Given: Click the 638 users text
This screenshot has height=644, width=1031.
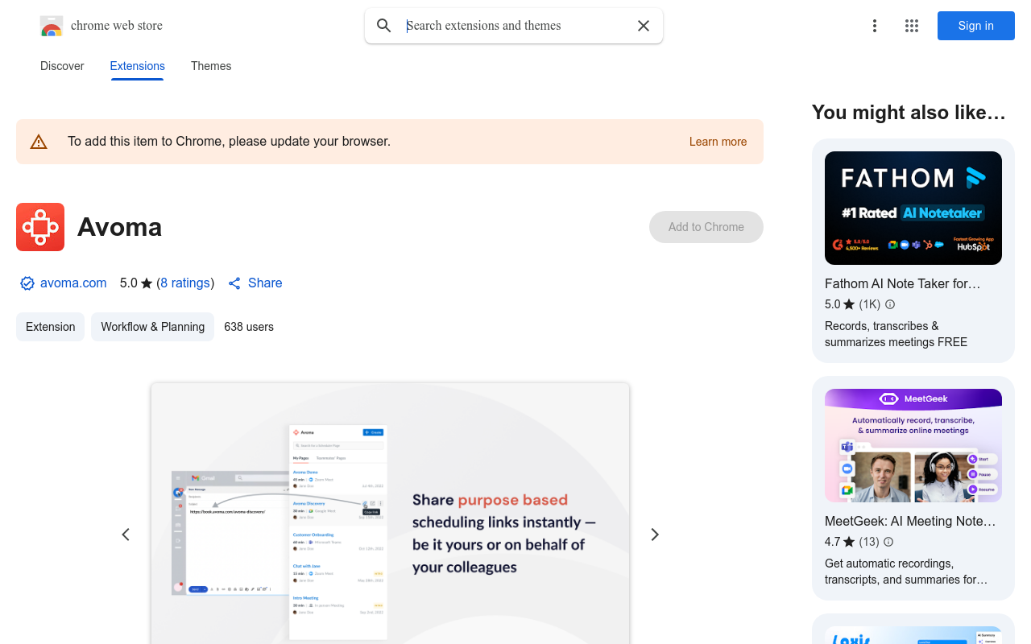Looking at the screenshot, I should (x=249, y=327).
